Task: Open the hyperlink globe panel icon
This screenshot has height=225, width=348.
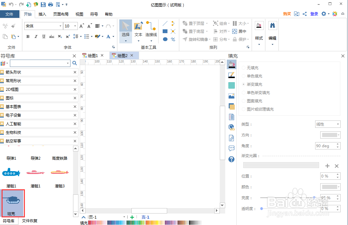Action: click(232, 127)
